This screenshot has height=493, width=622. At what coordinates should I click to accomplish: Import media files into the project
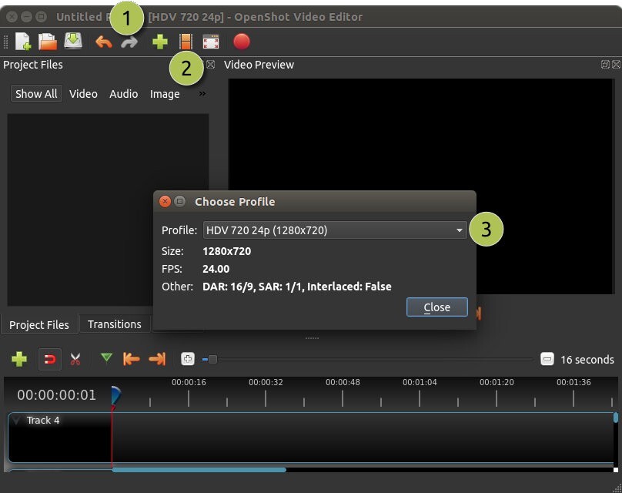[x=159, y=42]
